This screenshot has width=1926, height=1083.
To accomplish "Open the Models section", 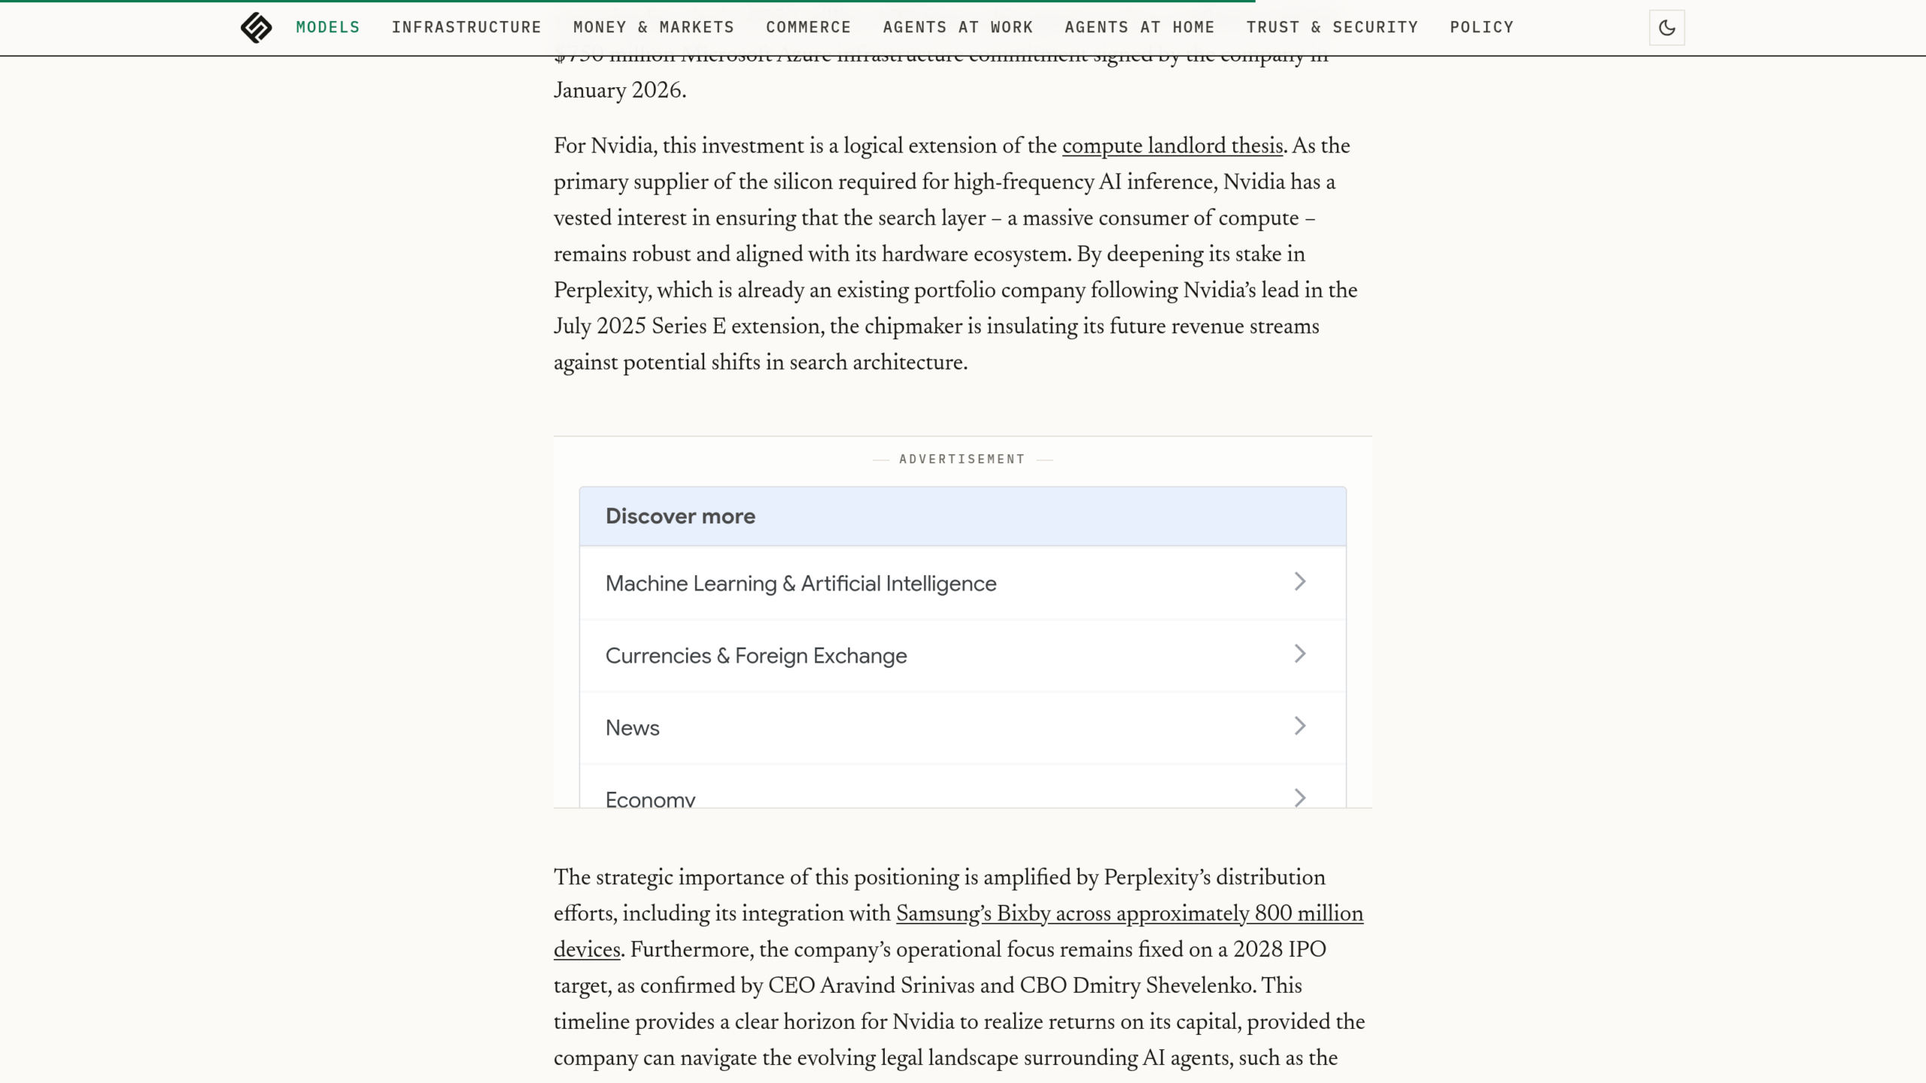I will [328, 28].
